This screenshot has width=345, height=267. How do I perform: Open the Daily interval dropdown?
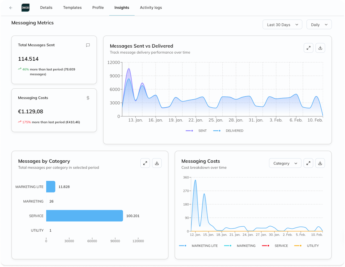[x=319, y=25]
